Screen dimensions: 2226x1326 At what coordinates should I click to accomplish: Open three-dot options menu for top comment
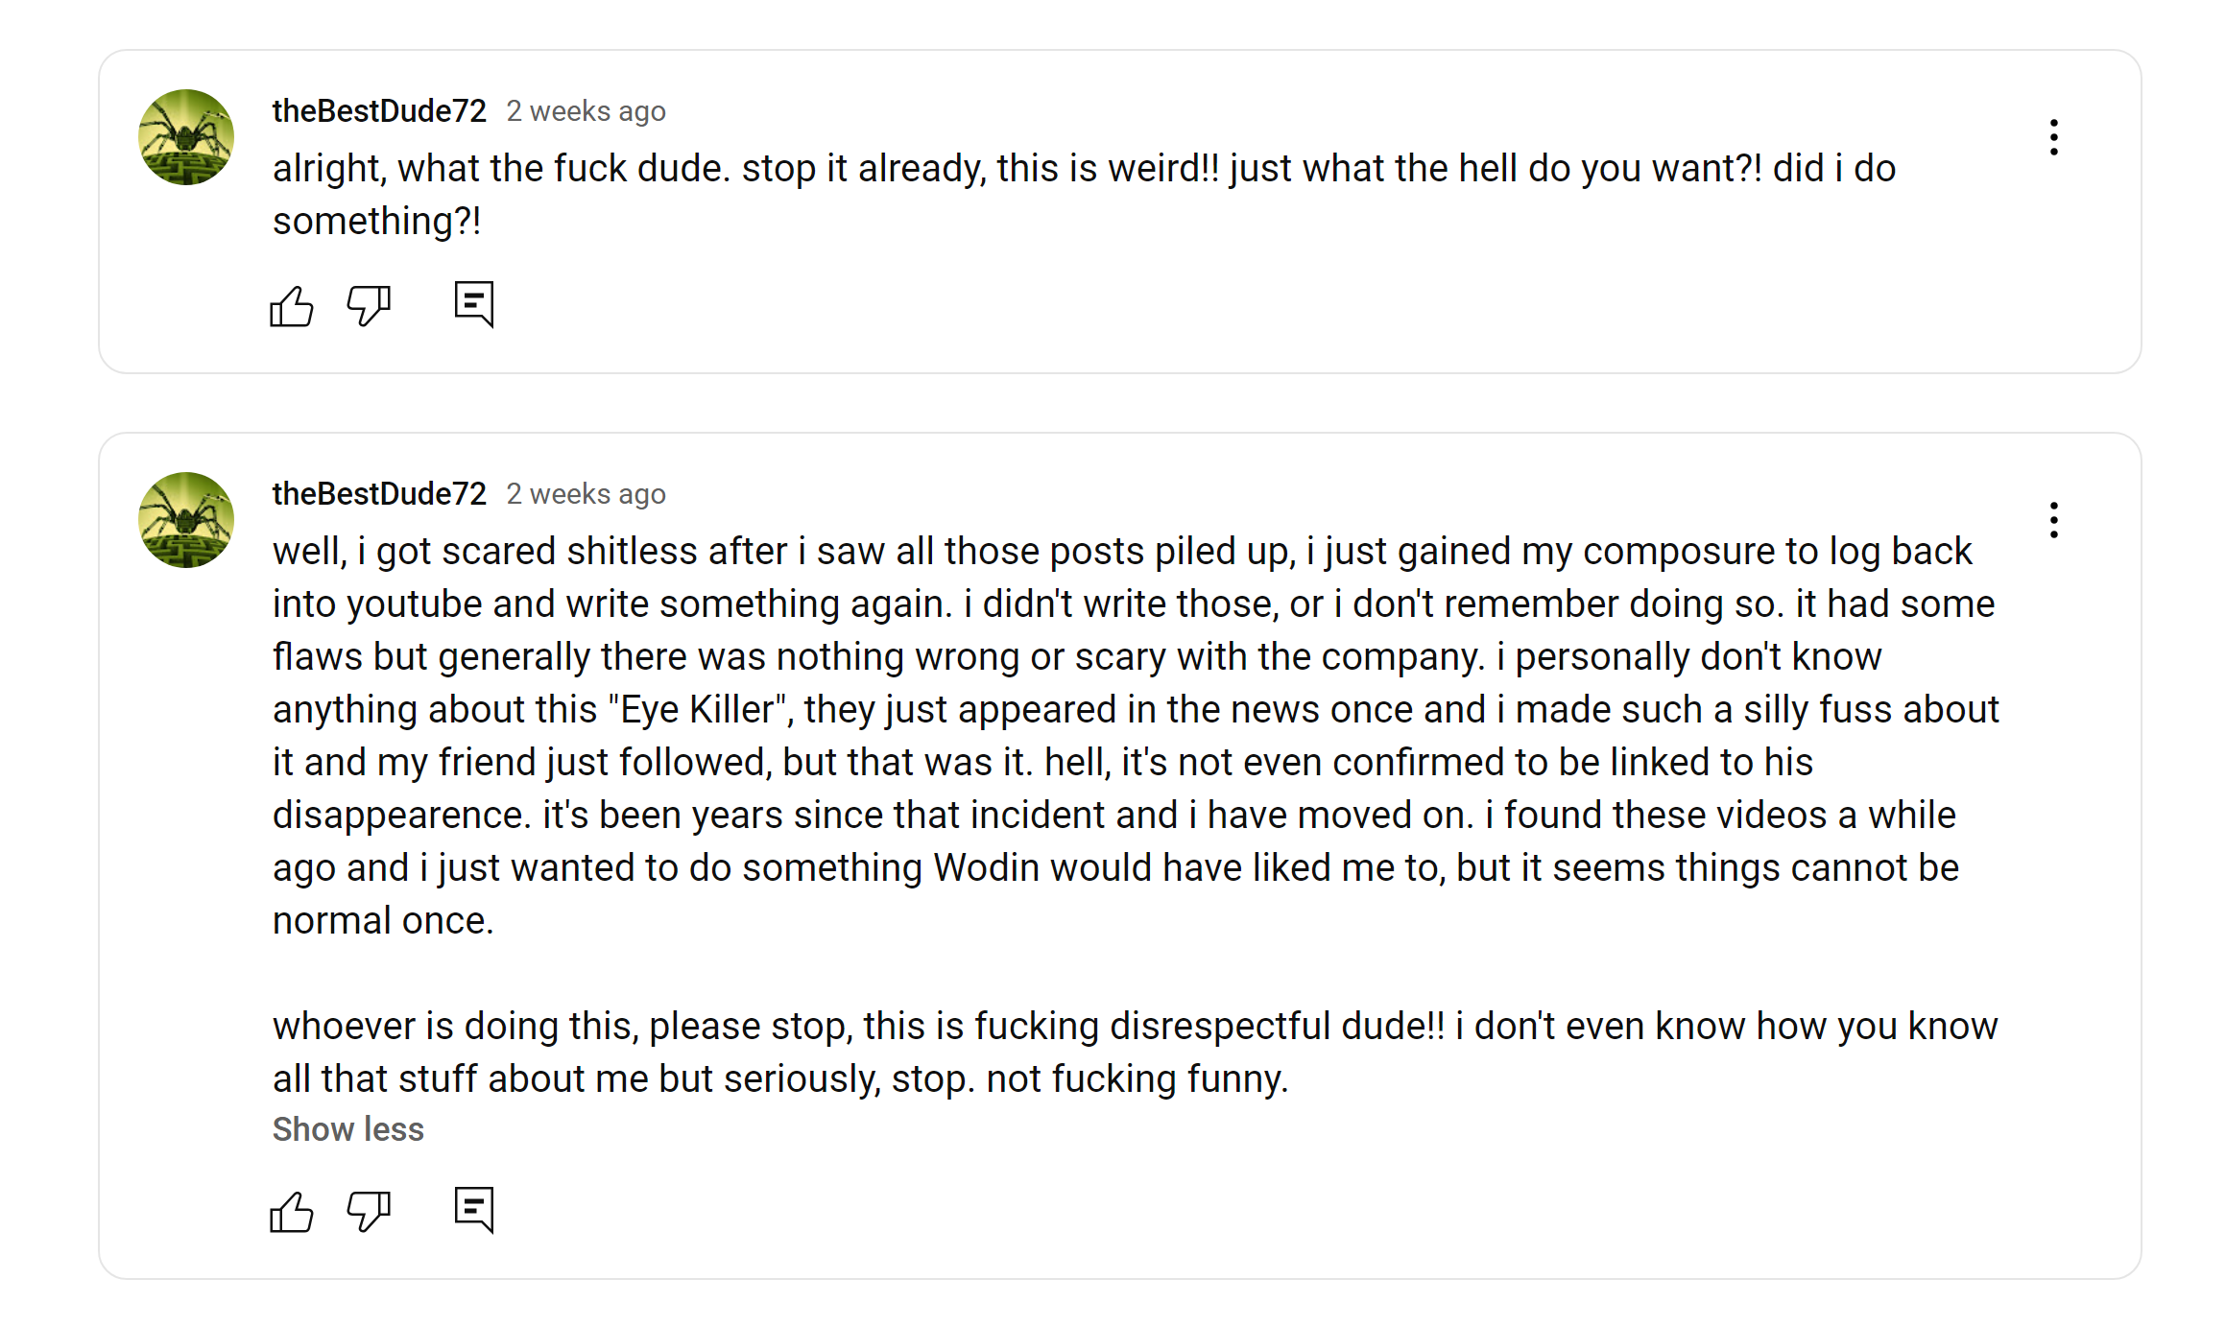point(2053,137)
